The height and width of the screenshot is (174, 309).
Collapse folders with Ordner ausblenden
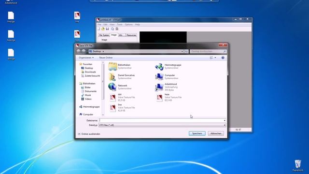pyautogui.click(x=89, y=134)
